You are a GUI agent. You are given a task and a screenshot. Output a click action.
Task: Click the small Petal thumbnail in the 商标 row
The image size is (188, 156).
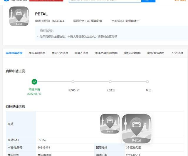pos(110,124)
